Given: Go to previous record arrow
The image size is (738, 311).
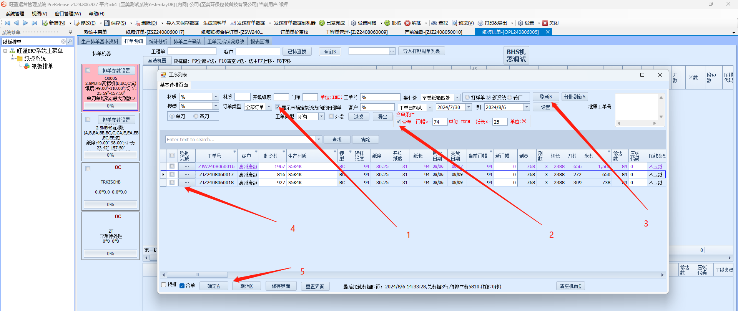Looking at the screenshot, I should point(16,23).
